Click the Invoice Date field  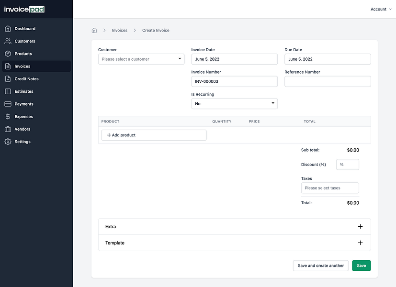click(234, 59)
